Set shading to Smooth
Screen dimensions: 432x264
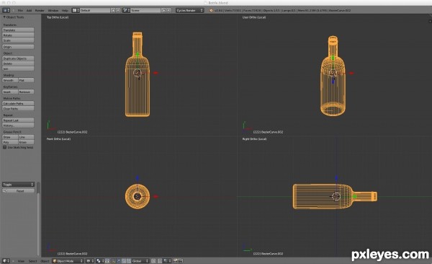click(10, 80)
